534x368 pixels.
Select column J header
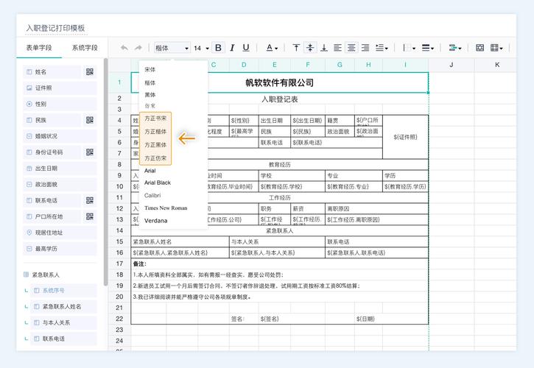point(452,65)
